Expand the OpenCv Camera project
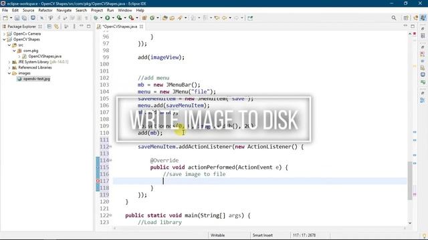 tap(4, 34)
